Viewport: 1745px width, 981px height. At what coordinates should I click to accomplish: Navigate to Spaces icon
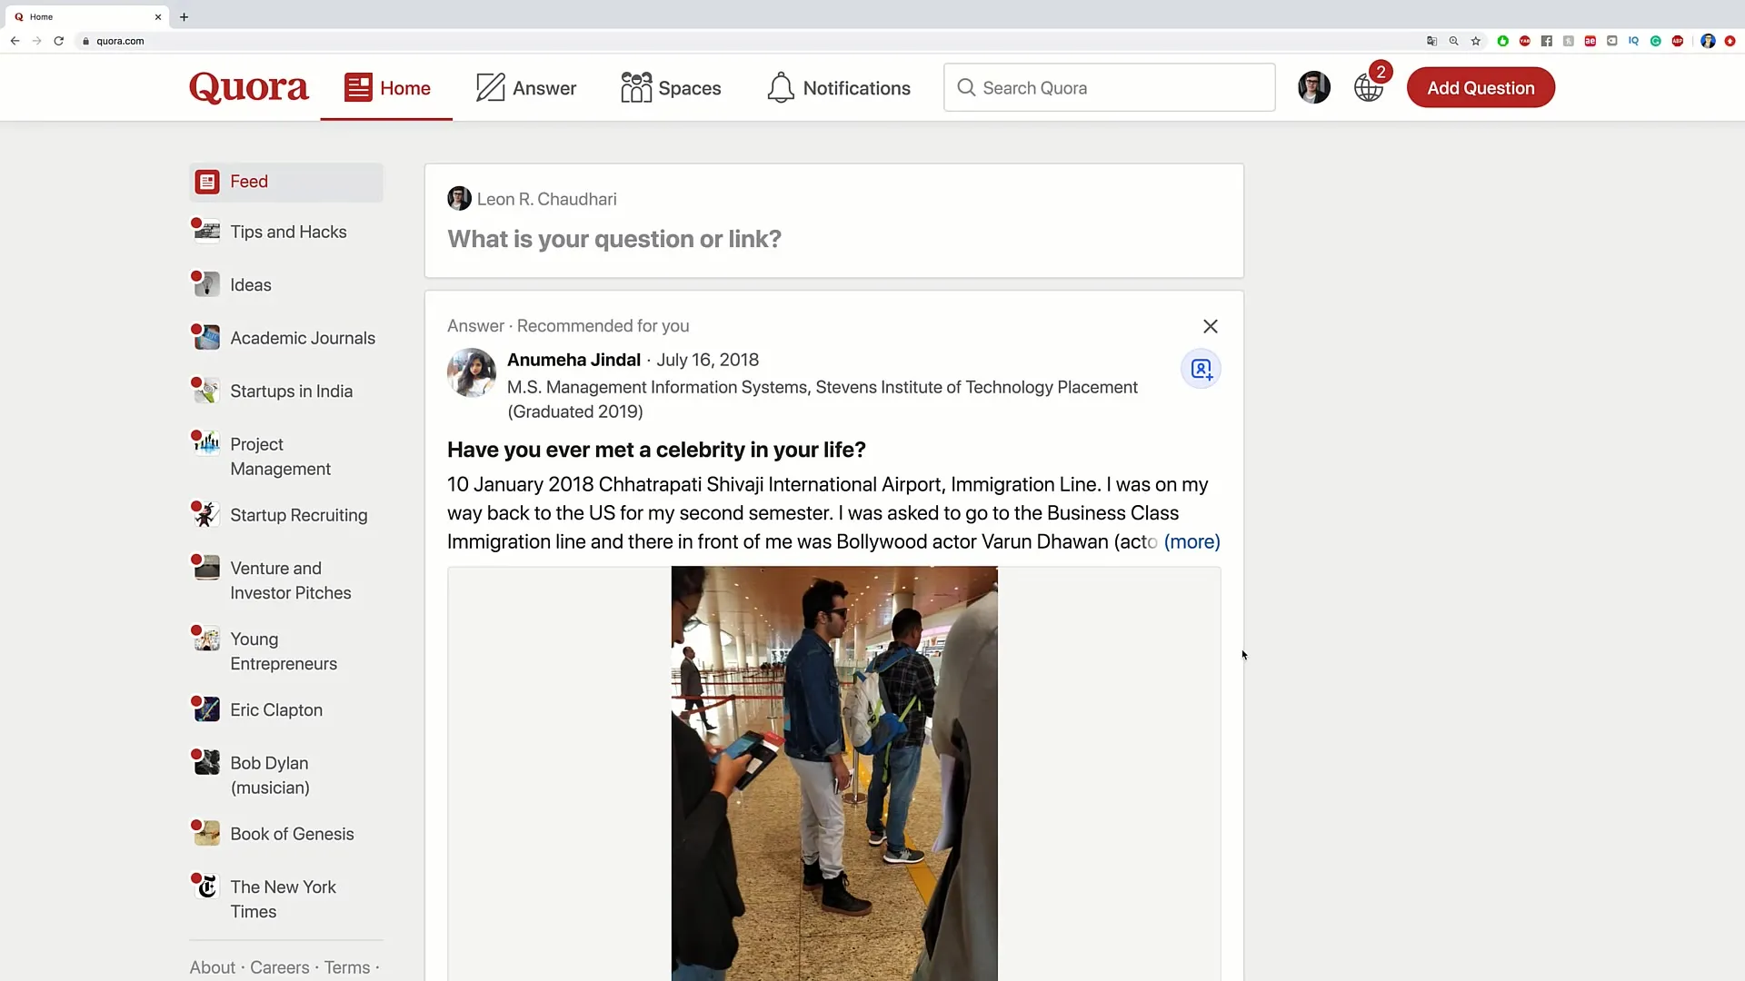coord(636,87)
